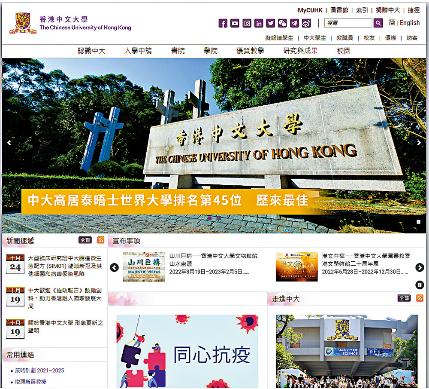Open the Faculty of Science building photo
Screen dimensions: 429x389
(347, 351)
